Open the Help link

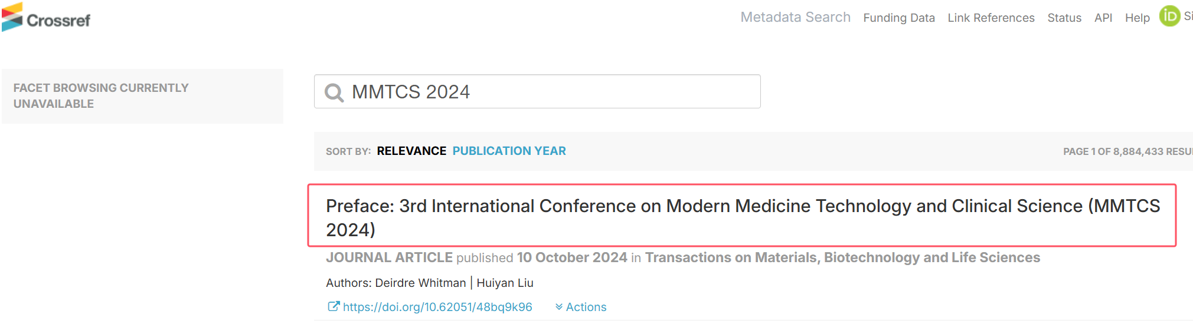[x=1137, y=18]
